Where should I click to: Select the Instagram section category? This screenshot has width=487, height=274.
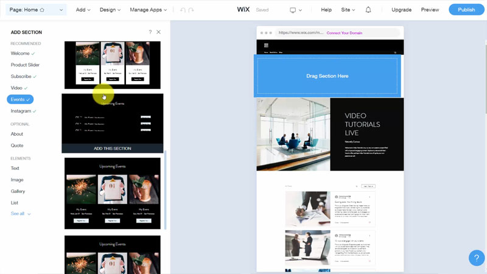coord(21,111)
